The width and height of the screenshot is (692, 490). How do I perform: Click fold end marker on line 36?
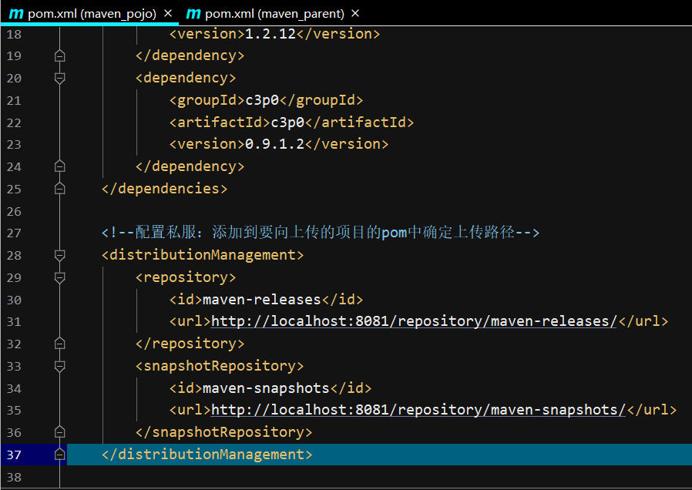[x=59, y=432]
